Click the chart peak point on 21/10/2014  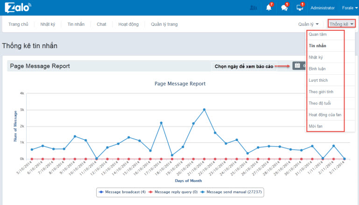click(204, 110)
